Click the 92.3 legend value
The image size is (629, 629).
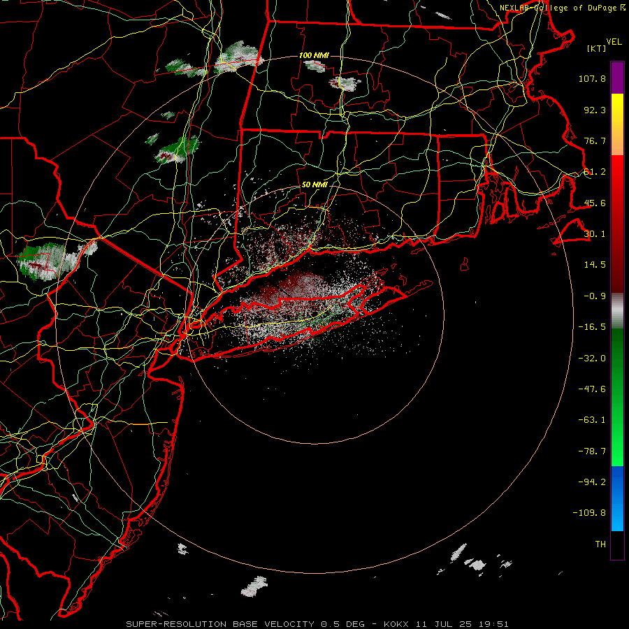point(595,110)
